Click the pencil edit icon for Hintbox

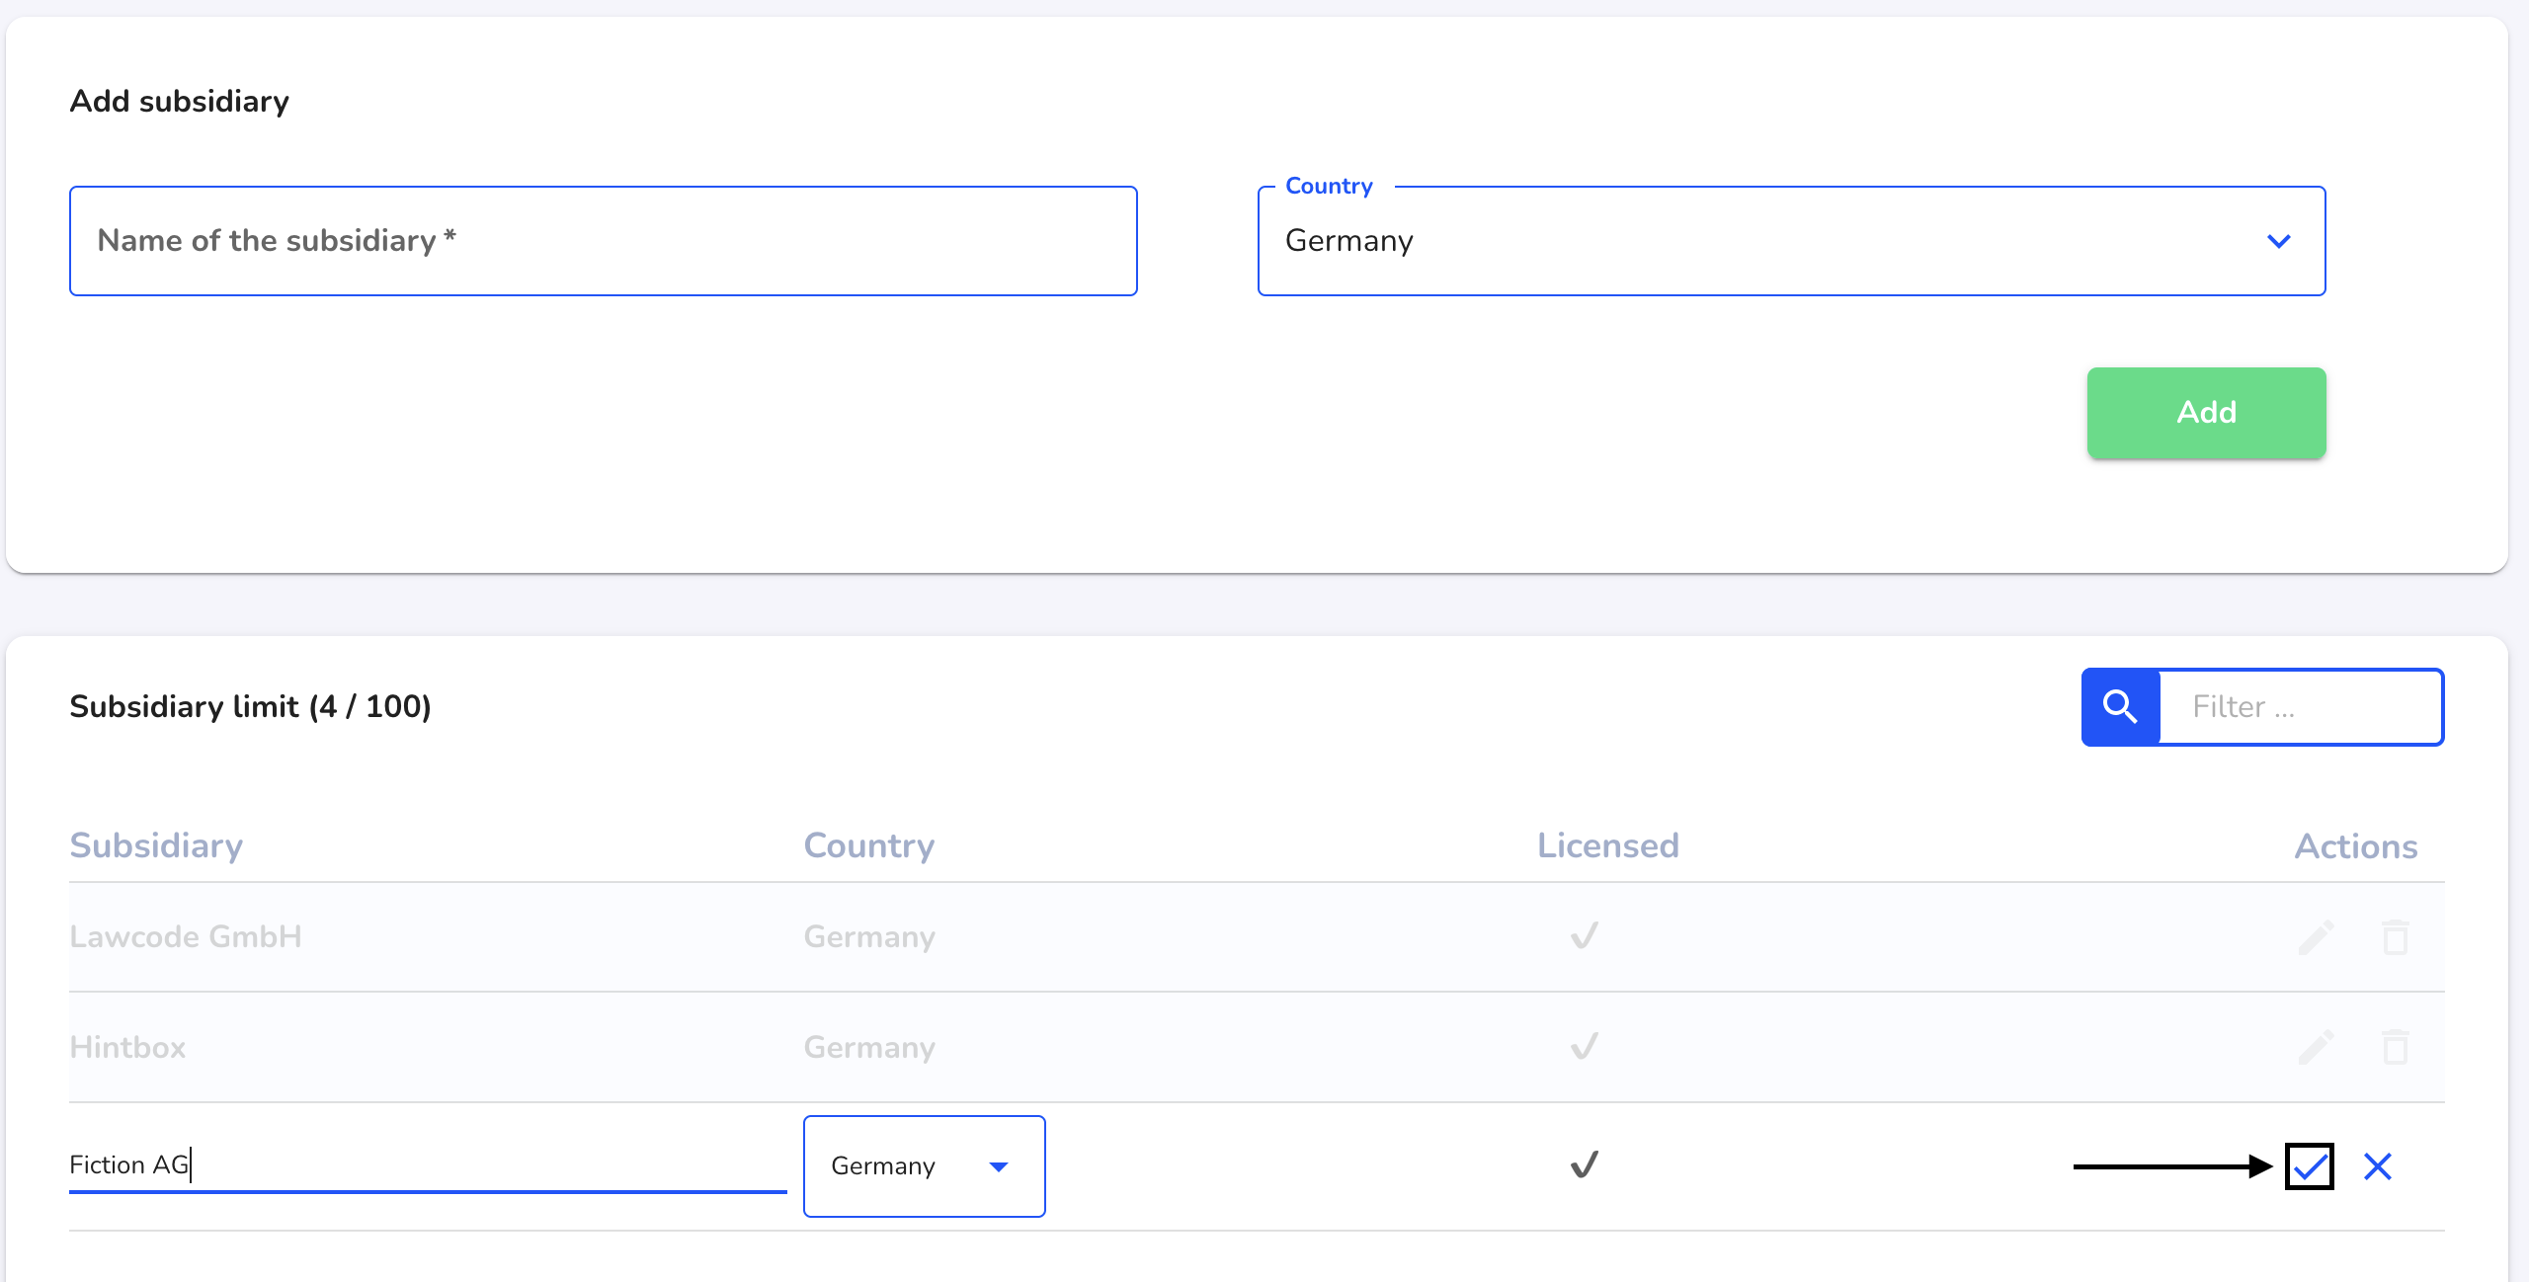coord(2317,1047)
